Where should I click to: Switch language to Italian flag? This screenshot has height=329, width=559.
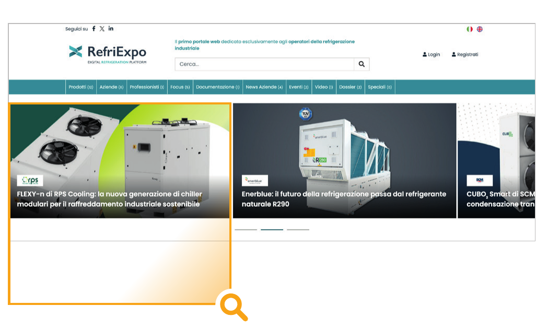click(470, 29)
